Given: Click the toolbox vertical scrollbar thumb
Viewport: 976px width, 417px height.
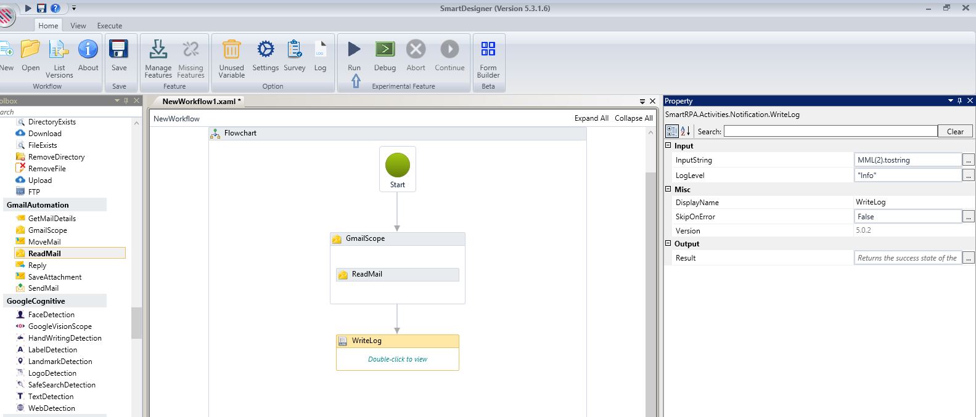Looking at the screenshot, I should coord(136,322).
